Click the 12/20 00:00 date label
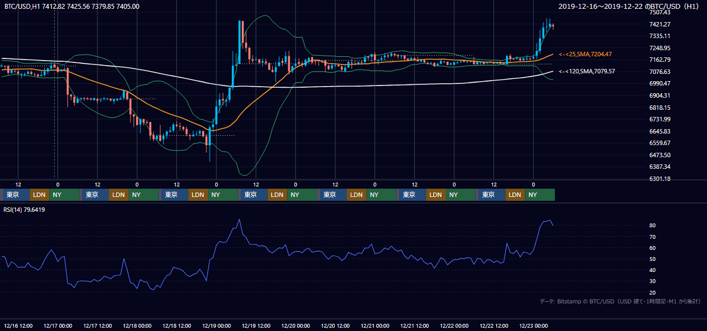 click(x=295, y=325)
